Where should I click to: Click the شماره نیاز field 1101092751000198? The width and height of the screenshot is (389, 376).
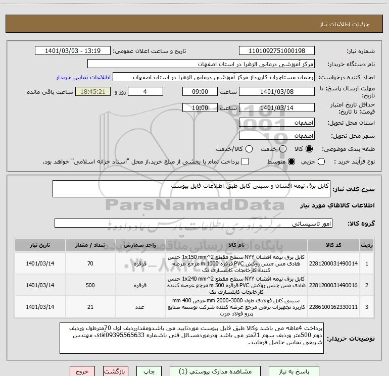(277, 50)
